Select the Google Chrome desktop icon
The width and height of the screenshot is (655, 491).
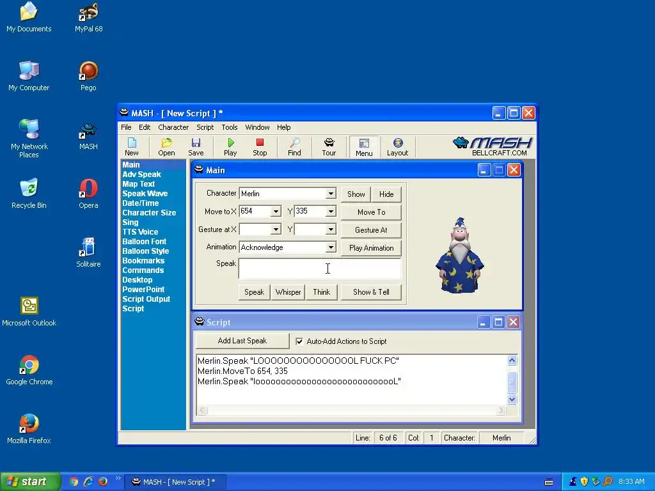pyautogui.click(x=29, y=371)
